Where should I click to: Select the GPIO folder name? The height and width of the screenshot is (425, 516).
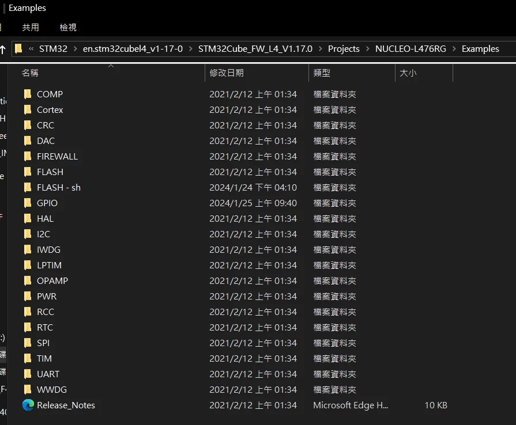47,203
